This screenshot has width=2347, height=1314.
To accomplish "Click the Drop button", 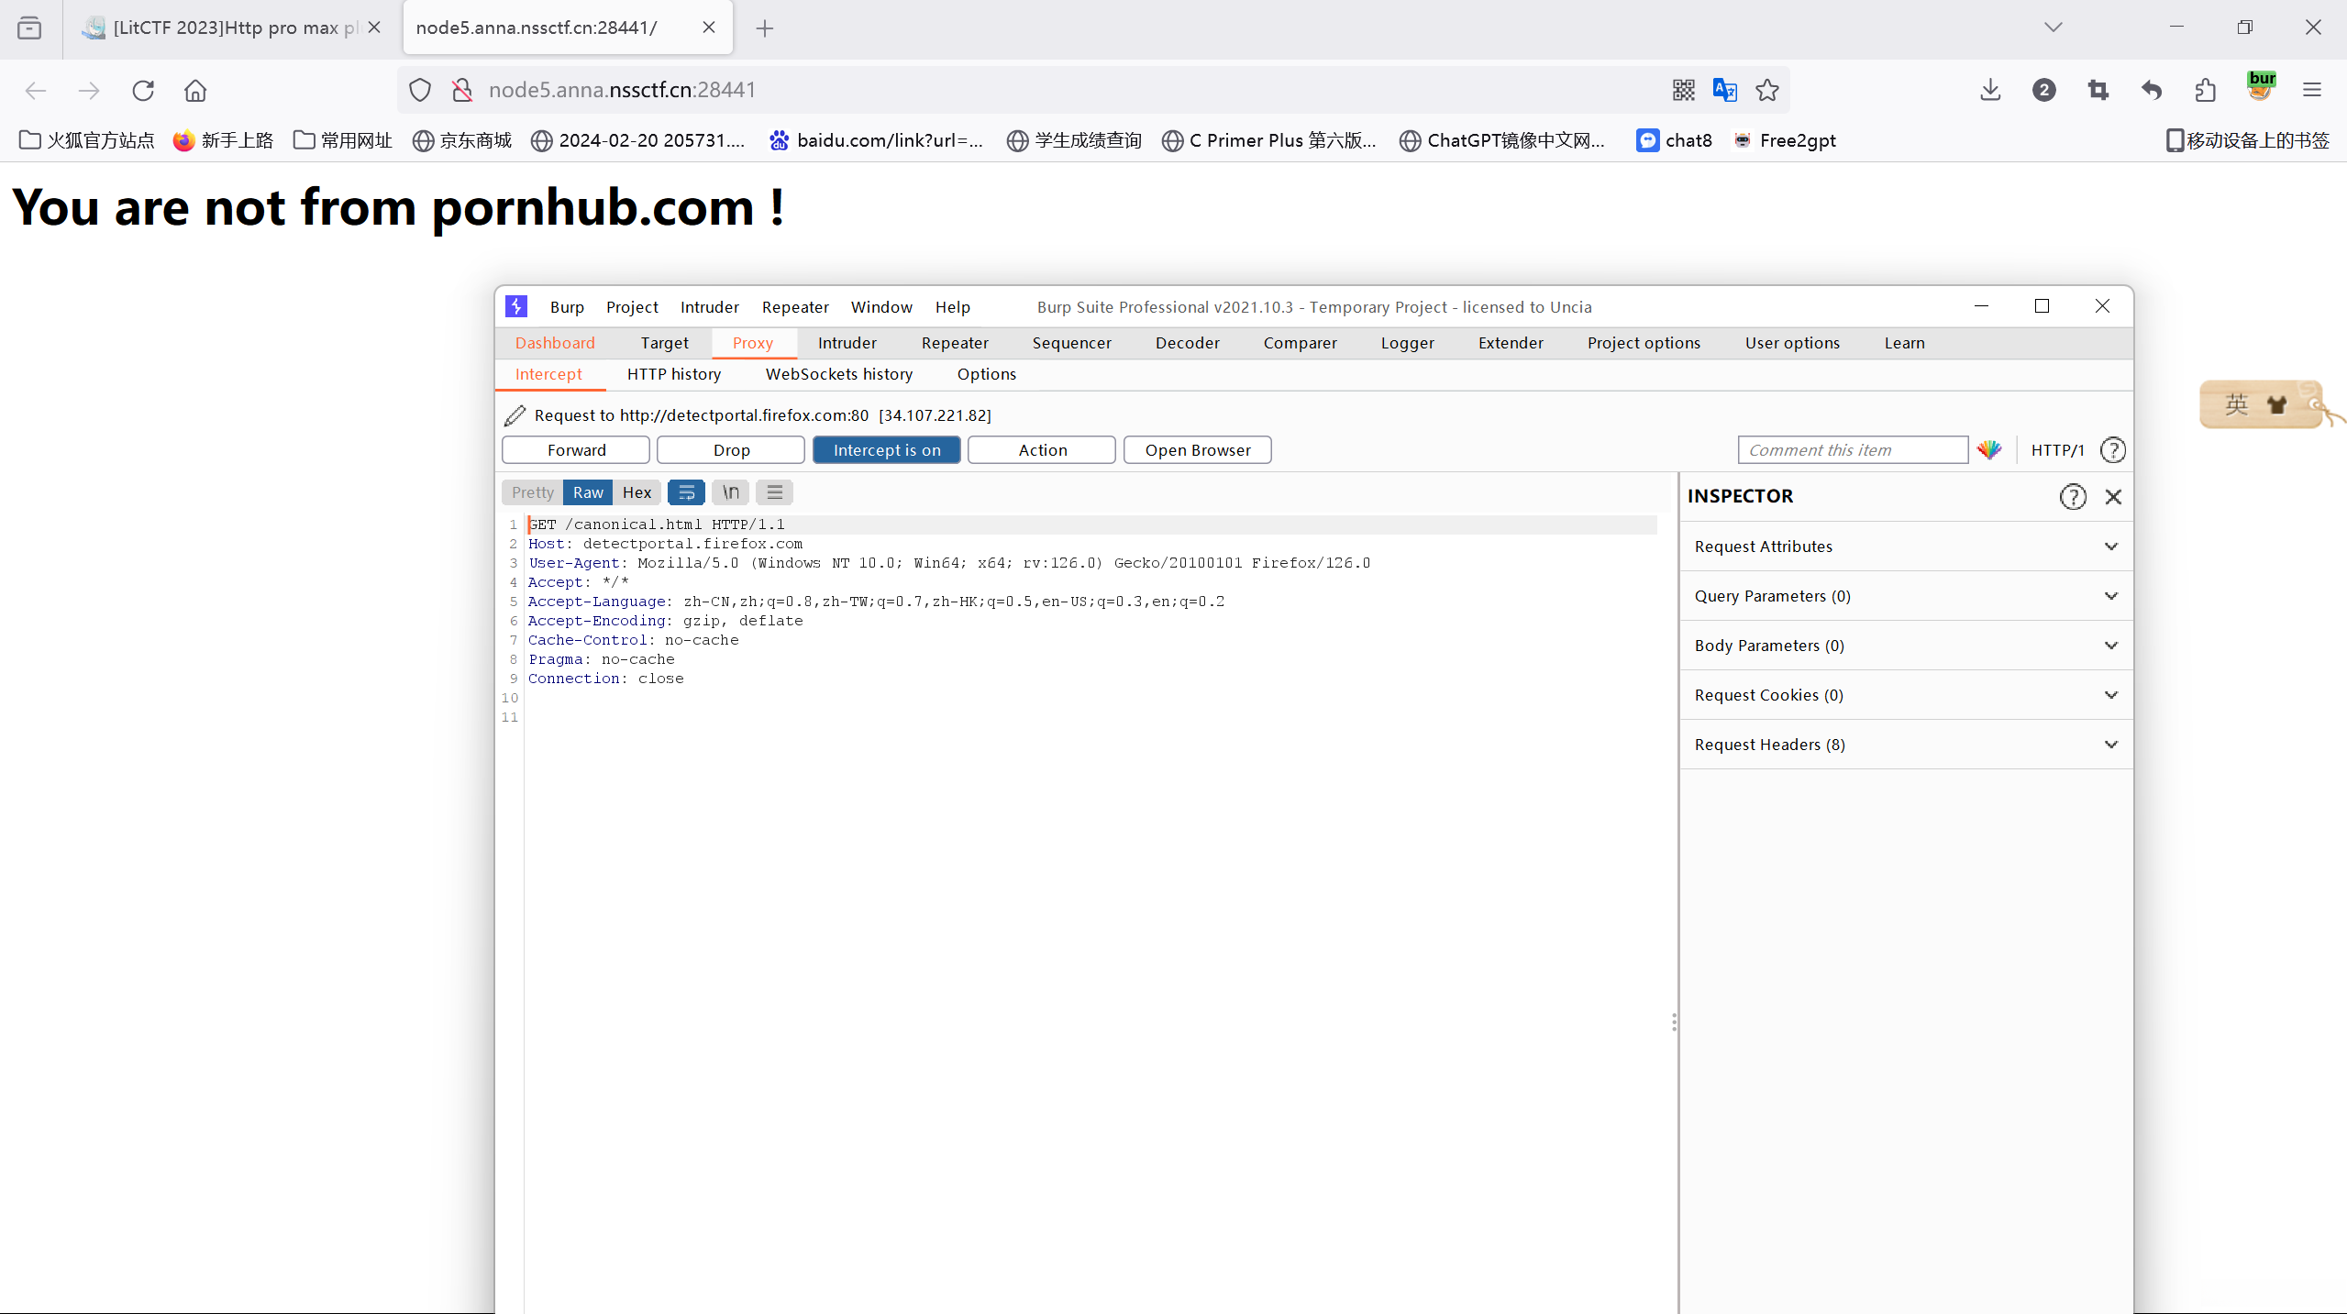I will (x=731, y=449).
